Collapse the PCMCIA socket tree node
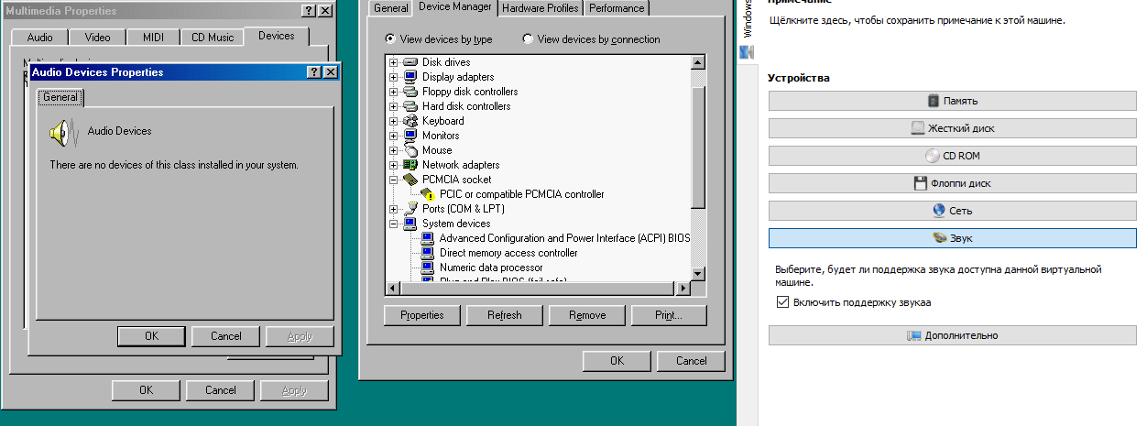This screenshot has height=426, width=1147. (394, 180)
